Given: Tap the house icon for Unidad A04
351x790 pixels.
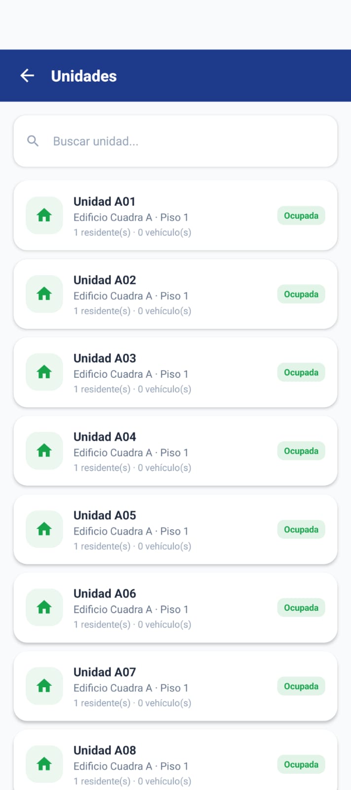Looking at the screenshot, I should [44, 451].
